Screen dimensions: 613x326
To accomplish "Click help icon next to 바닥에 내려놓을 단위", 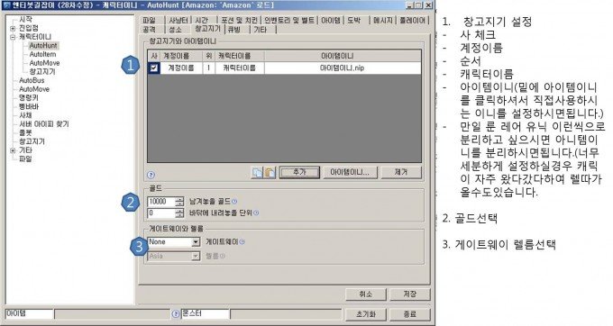I will click(x=256, y=213).
